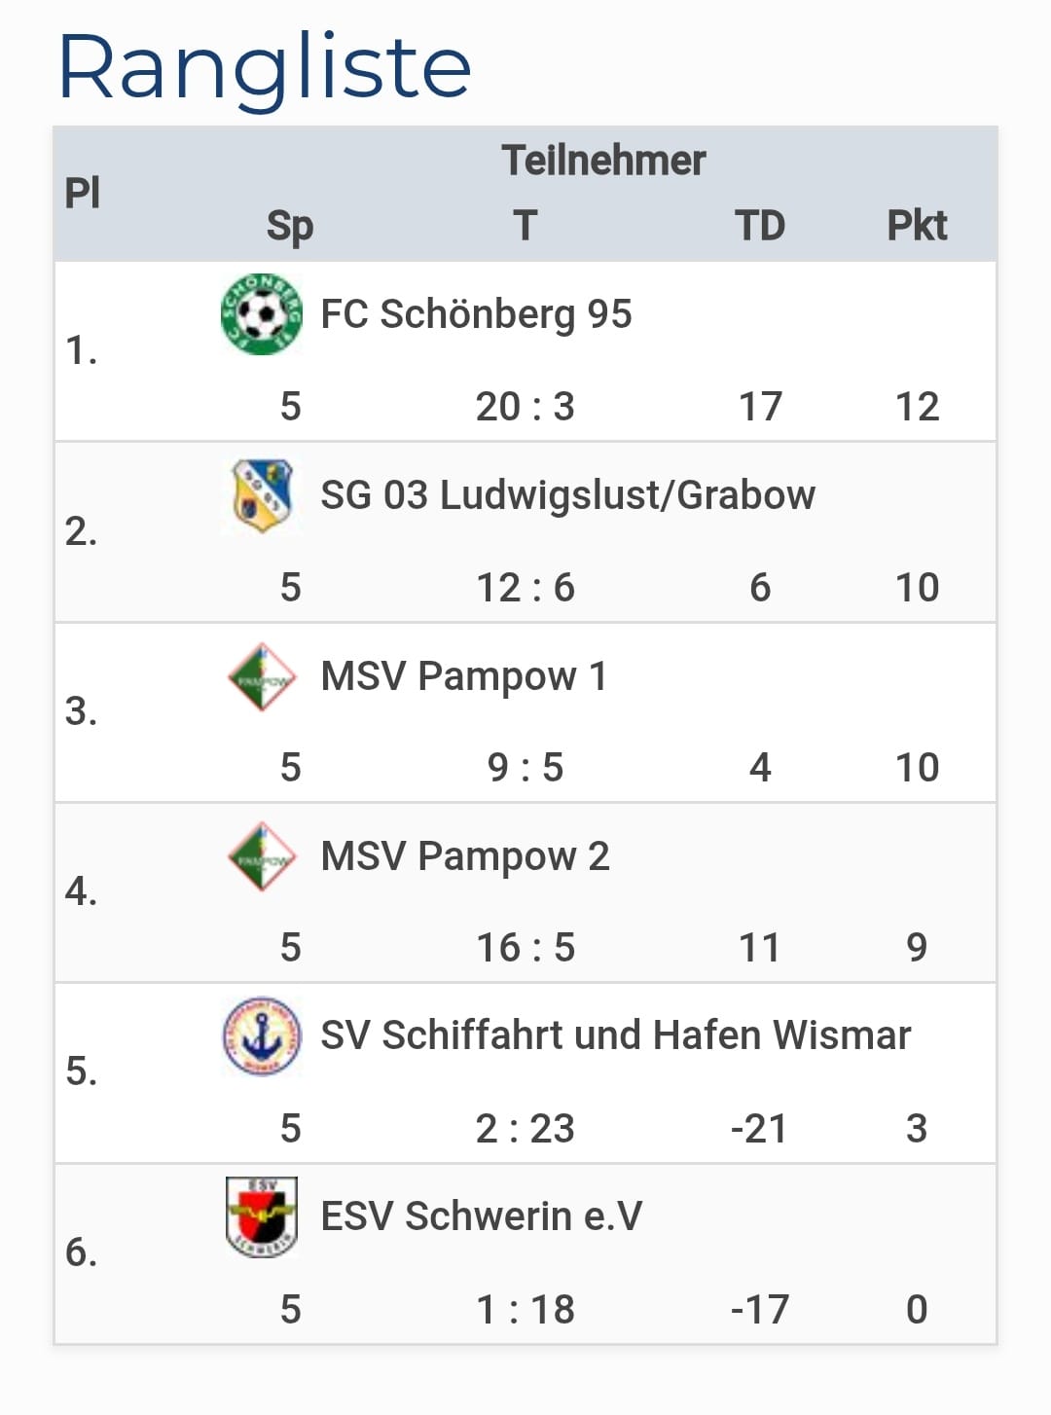
Task: Click the -21 goal difference value
Action: (759, 1129)
